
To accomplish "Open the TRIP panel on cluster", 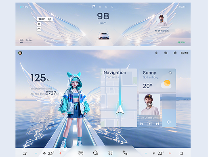I will tap(45, 19).
